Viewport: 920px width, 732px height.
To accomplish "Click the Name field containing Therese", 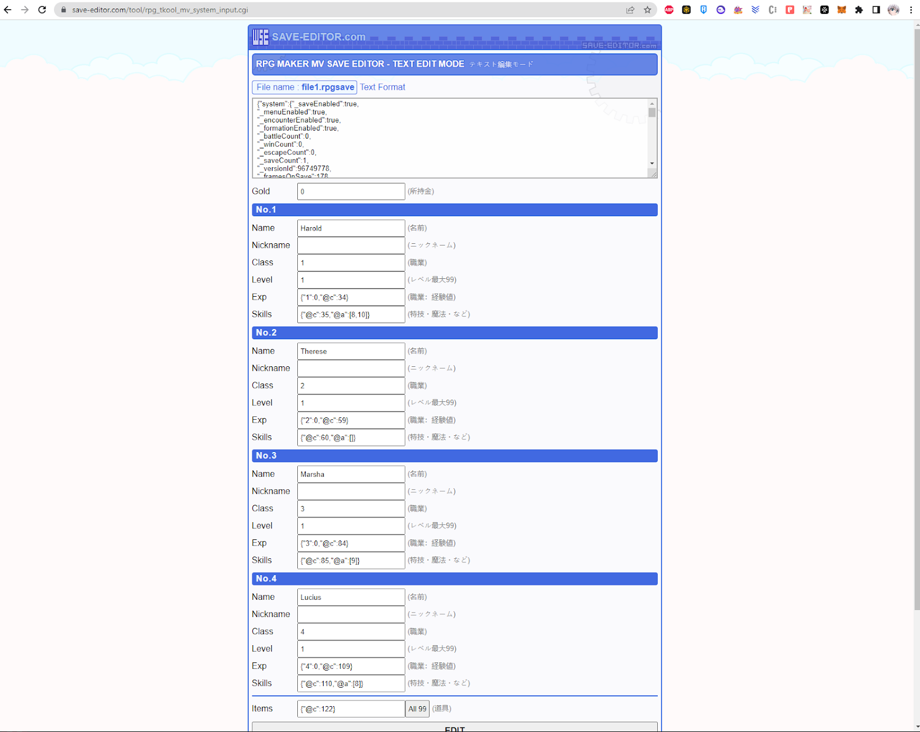I will [351, 351].
